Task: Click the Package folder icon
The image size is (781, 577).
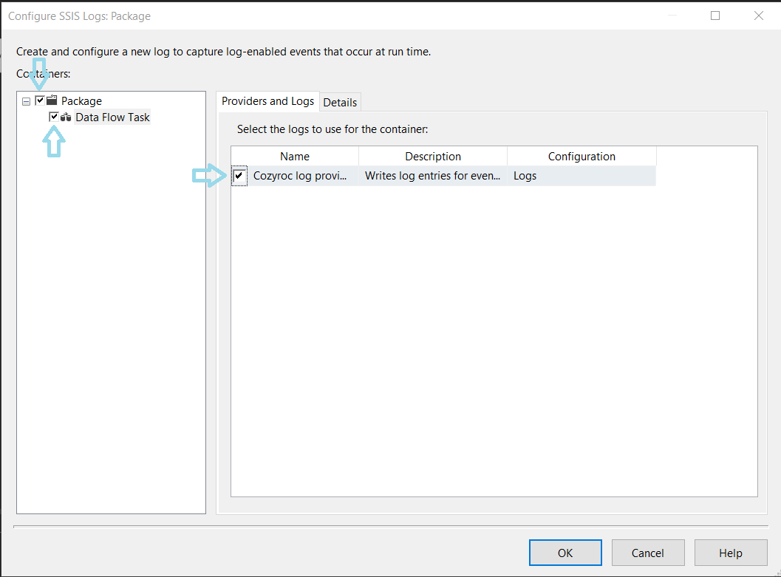Action: coord(52,100)
